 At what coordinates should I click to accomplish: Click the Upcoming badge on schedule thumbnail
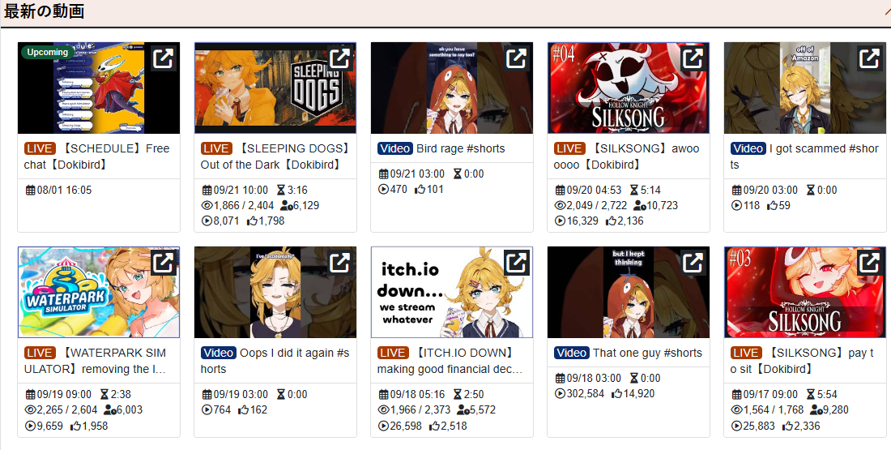coord(48,53)
